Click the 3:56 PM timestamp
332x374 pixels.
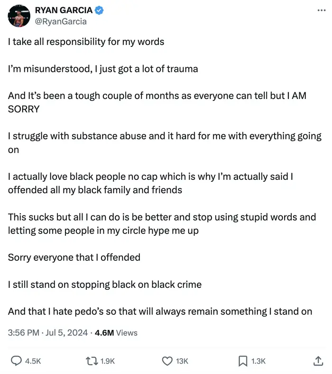pyautogui.click(x=23, y=332)
